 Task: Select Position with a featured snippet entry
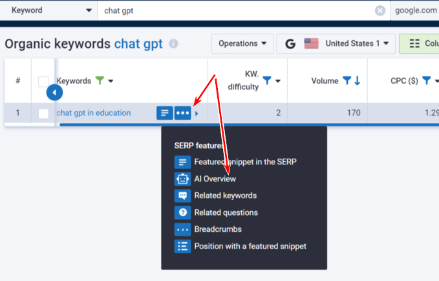(250, 246)
